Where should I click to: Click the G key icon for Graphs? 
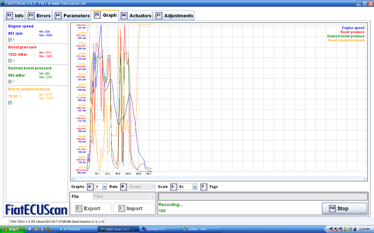pyautogui.click(x=90, y=187)
